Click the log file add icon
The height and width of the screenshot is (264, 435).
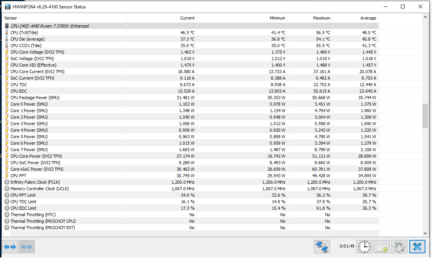[382, 246]
